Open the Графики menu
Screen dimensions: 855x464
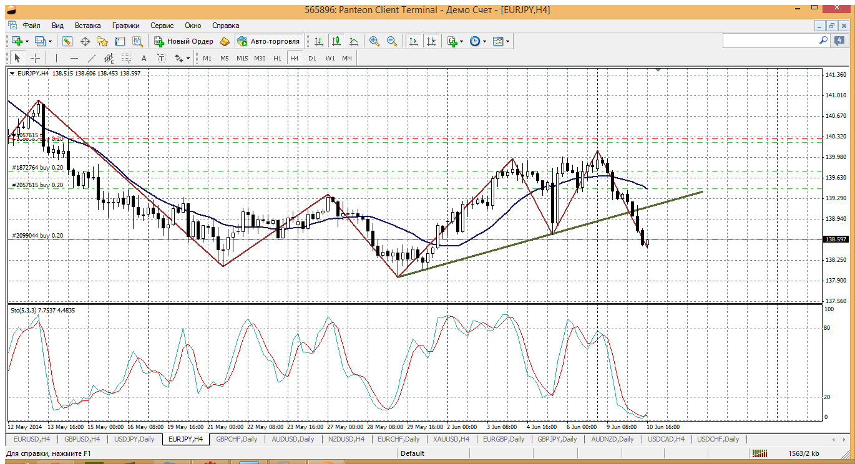(x=125, y=26)
